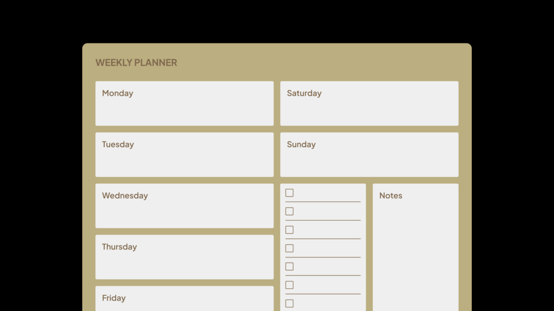This screenshot has width=554, height=311.
Task: Select the Wednesday planner box
Action: click(184, 212)
